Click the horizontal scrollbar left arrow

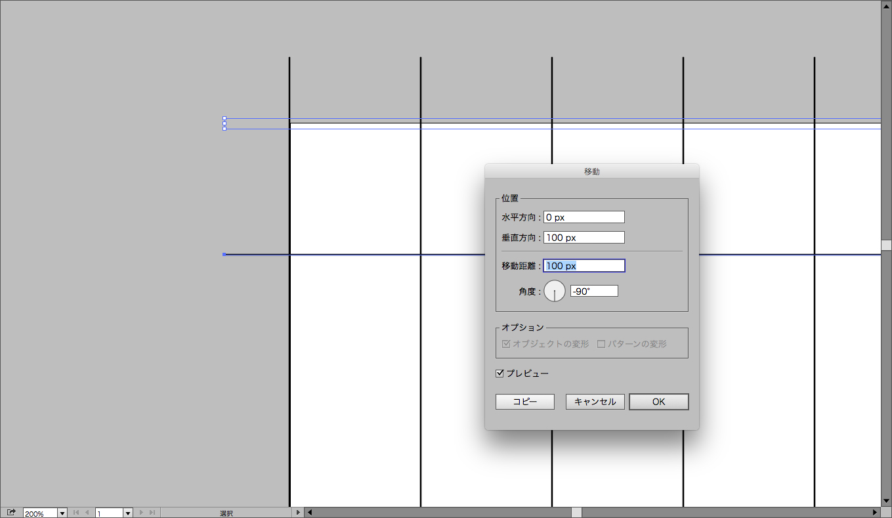pyautogui.click(x=310, y=513)
